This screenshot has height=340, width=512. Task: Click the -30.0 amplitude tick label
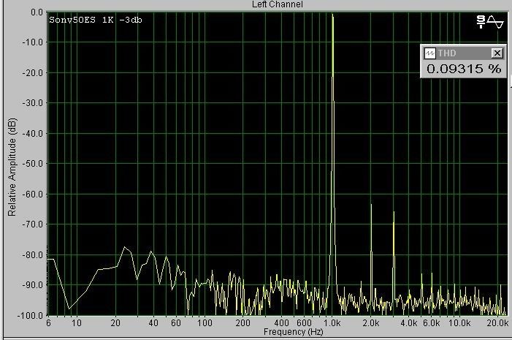pos(32,103)
